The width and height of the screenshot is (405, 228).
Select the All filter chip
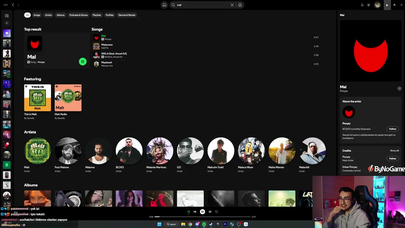coord(28,15)
